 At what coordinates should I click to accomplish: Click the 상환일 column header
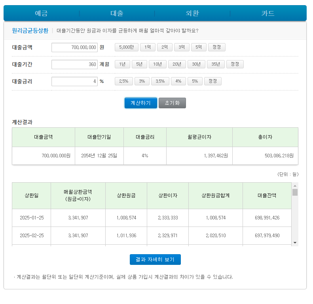click(32, 196)
